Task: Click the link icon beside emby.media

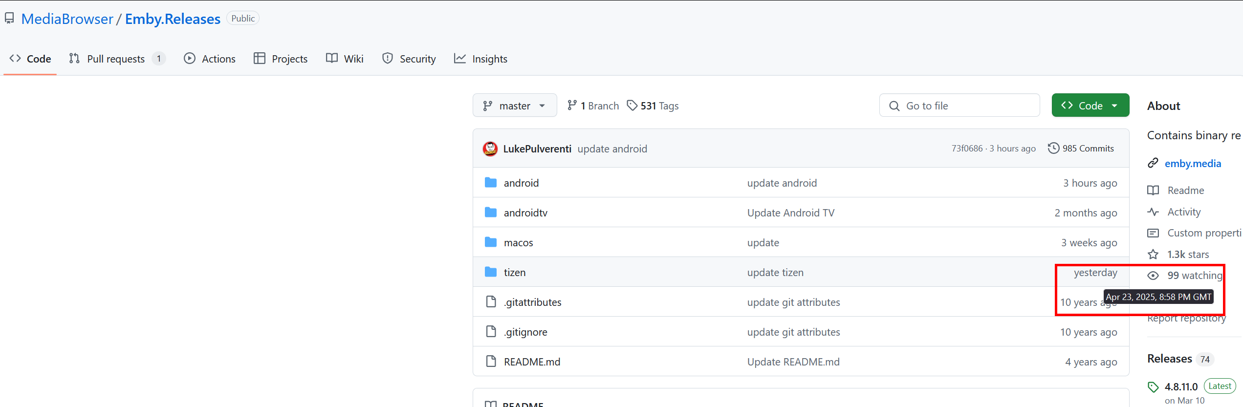Action: tap(1153, 163)
